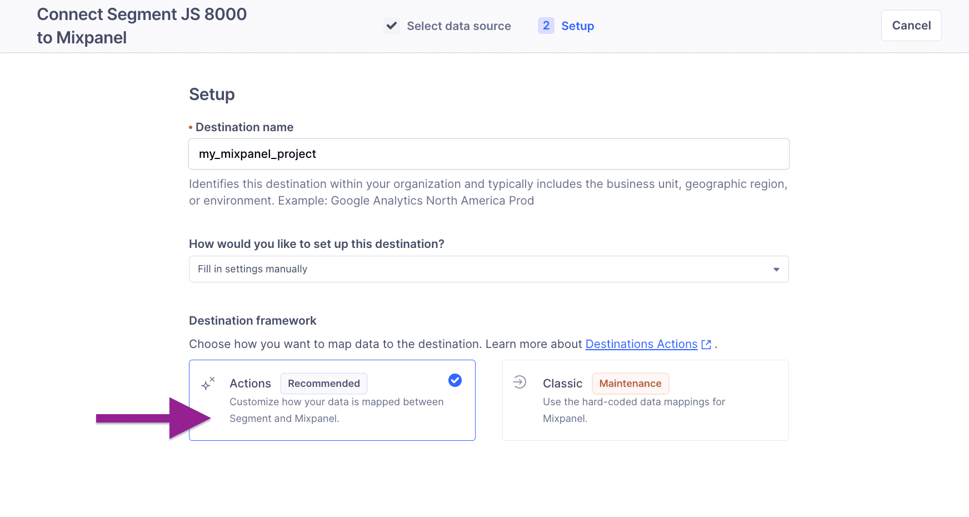This screenshot has height=517, width=969.
Task: Switch to the Select data source step
Action: 458,26
